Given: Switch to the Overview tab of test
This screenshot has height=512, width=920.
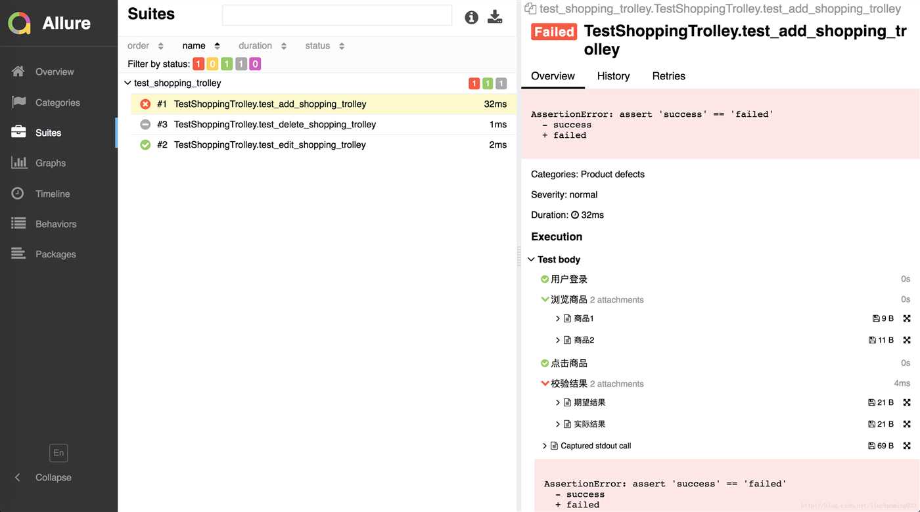Looking at the screenshot, I should click(553, 76).
